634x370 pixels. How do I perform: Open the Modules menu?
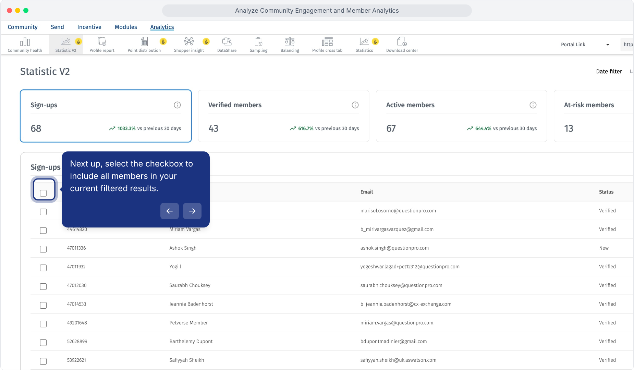click(126, 27)
